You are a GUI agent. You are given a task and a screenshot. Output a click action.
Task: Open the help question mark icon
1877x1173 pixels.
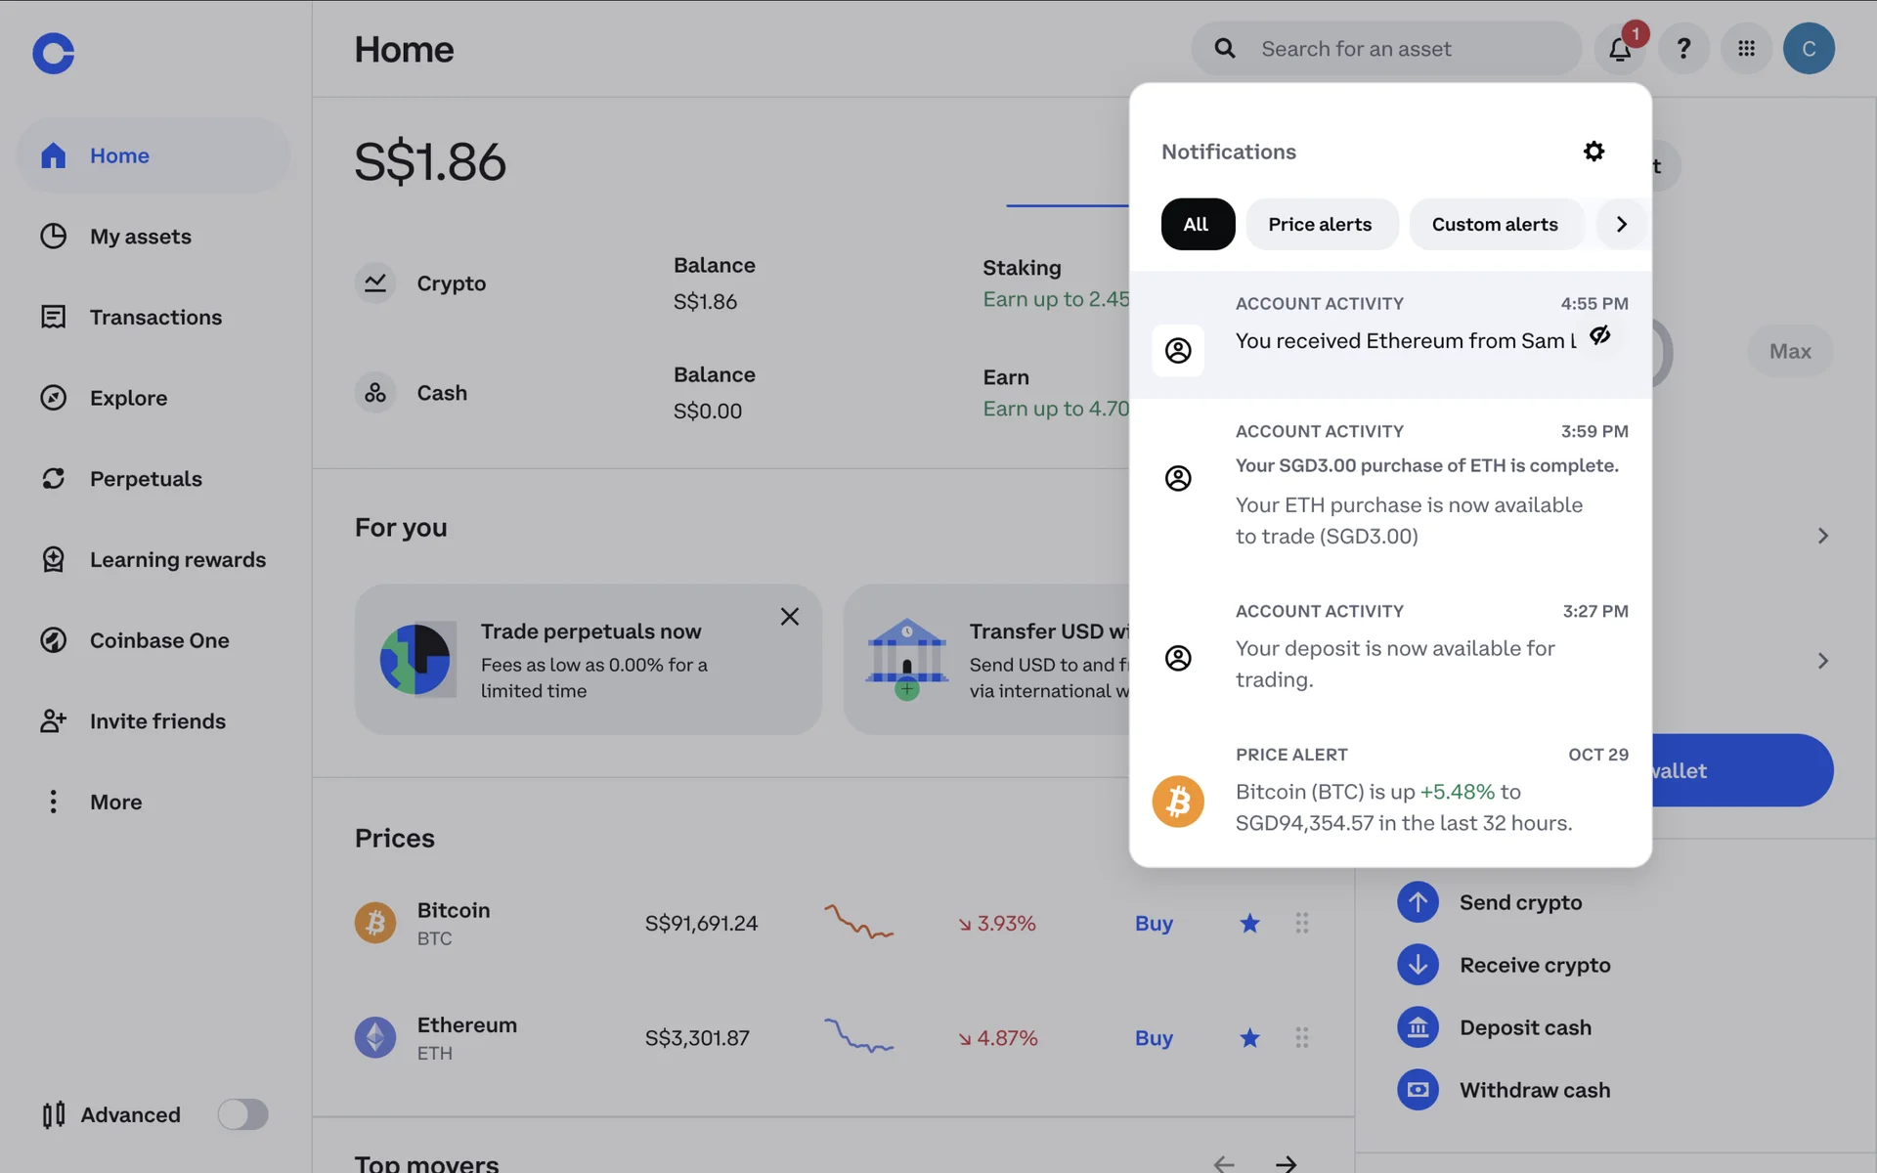click(1683, 49)
